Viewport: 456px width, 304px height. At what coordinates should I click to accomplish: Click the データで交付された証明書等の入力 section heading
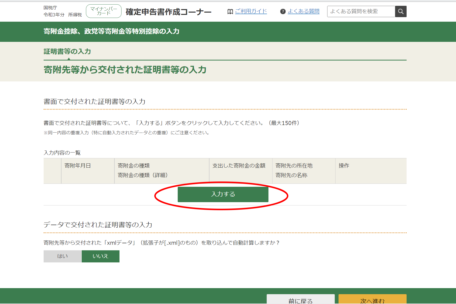tap(98, 225)
